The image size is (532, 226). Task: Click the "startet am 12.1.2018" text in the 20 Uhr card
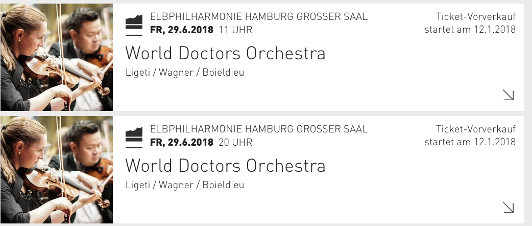[x=470, y=142]
